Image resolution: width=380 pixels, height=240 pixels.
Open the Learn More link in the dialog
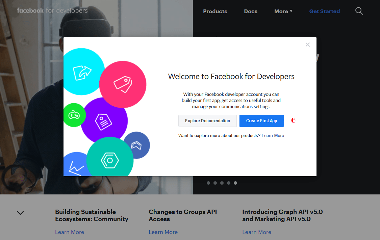[x=273, y=136]
